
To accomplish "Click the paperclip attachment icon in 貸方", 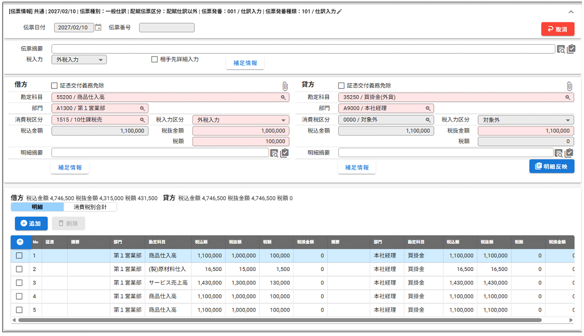I will click(569, 86).
